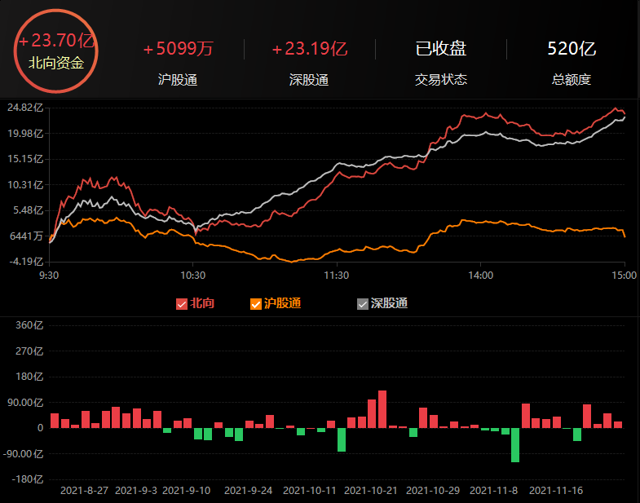The height and width of the screenshot is (503, 640).
Task: Click the 2021-8-27 date label
Action: [x=85, y=491]
